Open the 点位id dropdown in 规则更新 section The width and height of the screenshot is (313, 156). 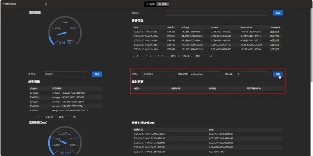coord(158,74)
